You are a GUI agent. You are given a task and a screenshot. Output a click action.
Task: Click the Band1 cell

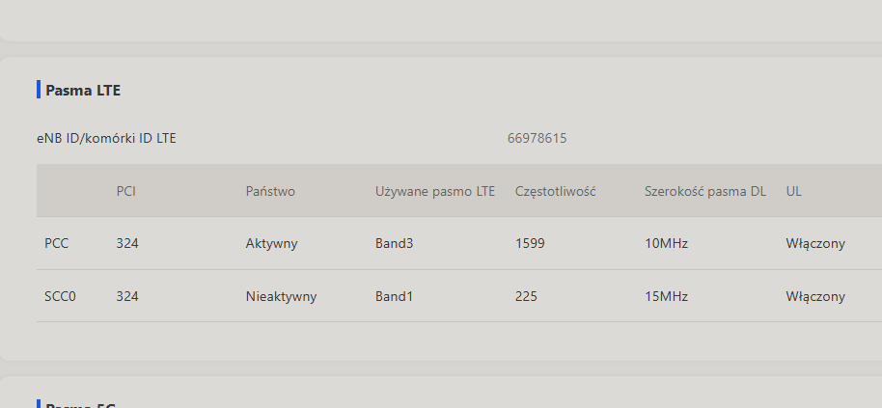(394, 296)
